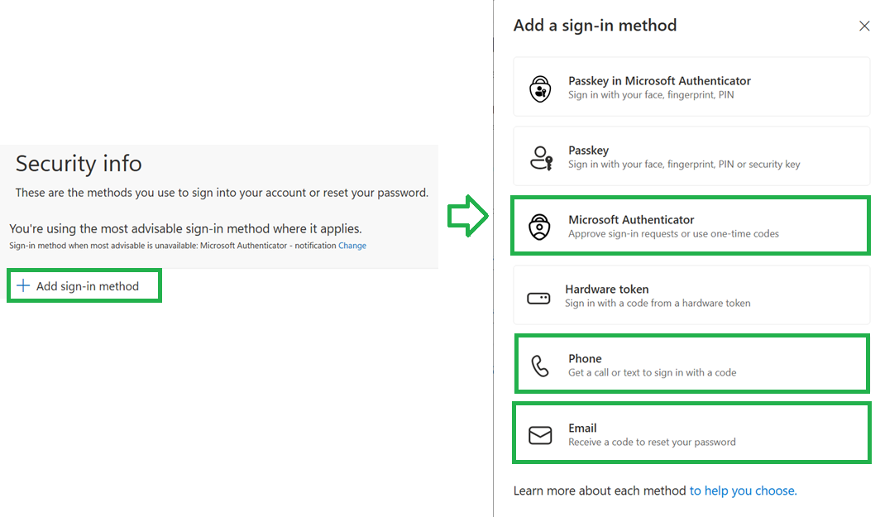Click Add sign-in method button

click(84, 285)
